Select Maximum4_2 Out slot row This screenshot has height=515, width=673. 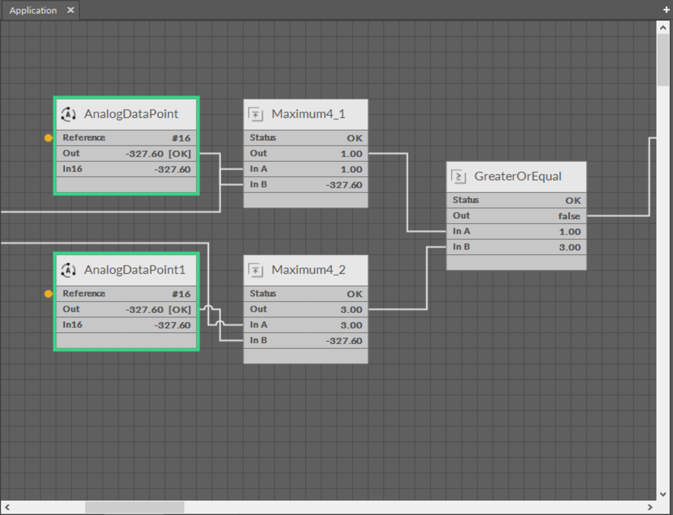click(305, 309)
